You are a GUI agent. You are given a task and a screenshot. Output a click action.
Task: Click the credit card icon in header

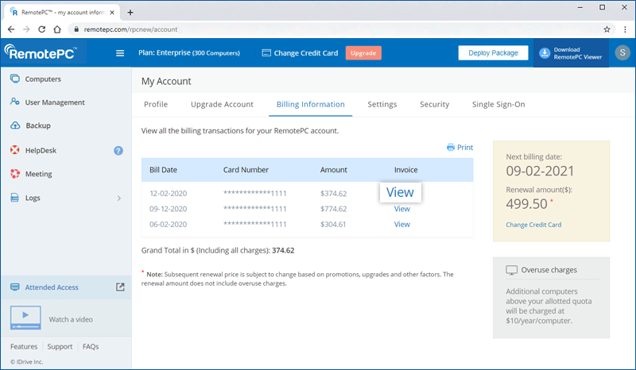pyautogui.click(x=266, y=52)
